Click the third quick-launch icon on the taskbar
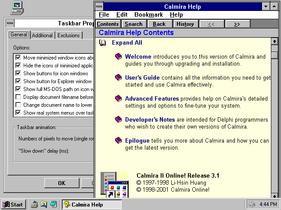The width and height of the screenshot is (281, 210). (x=54, y=204)
